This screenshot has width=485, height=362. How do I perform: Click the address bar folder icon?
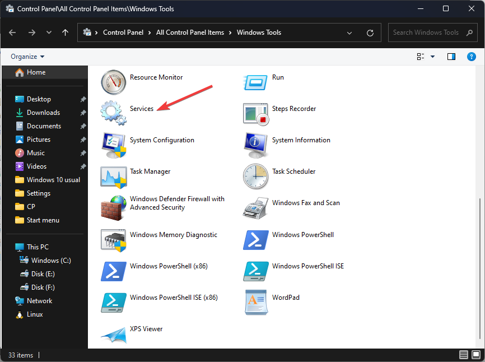(87, 32)
